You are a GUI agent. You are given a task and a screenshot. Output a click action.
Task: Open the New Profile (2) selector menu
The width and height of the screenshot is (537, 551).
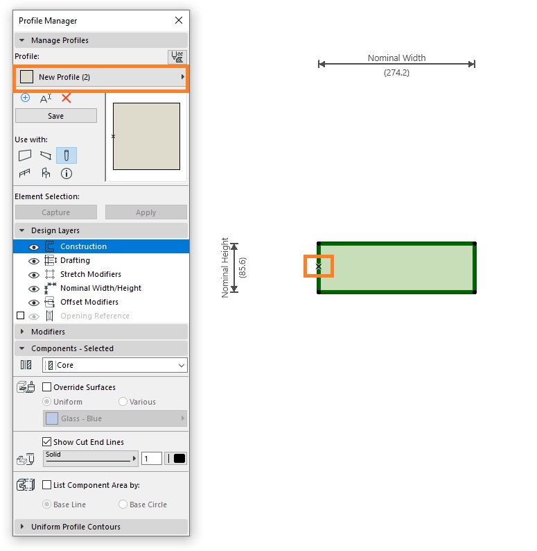tap(101, 77)
